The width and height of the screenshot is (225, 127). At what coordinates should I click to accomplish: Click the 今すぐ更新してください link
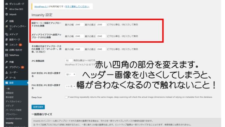tap(77, 6)
